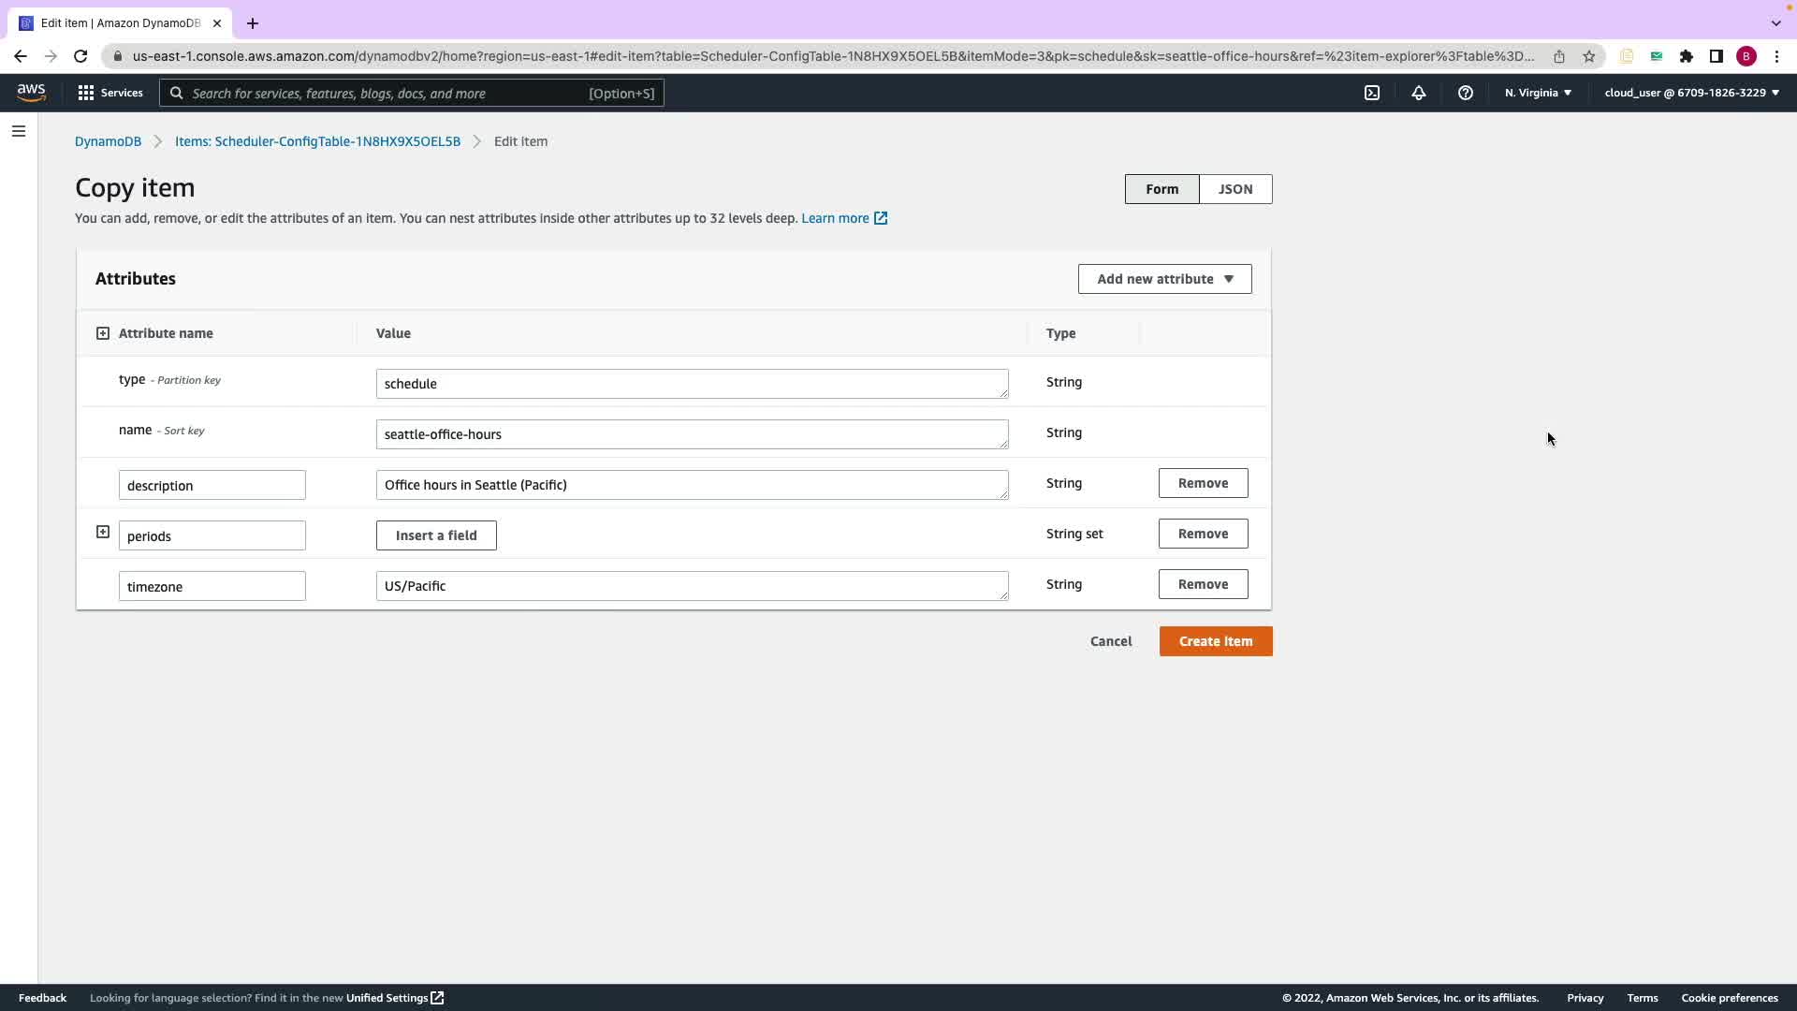Reload the page in browser
This screenshot has width=1797, height=1011.
click(80, 56)
